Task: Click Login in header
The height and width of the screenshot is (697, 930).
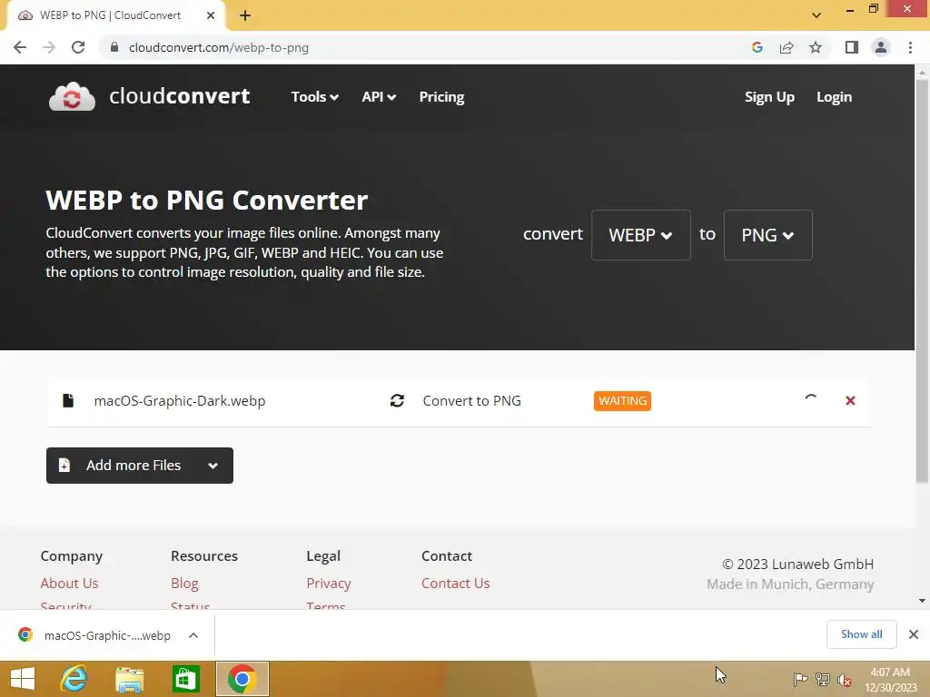Action: (x=834, y=96)
